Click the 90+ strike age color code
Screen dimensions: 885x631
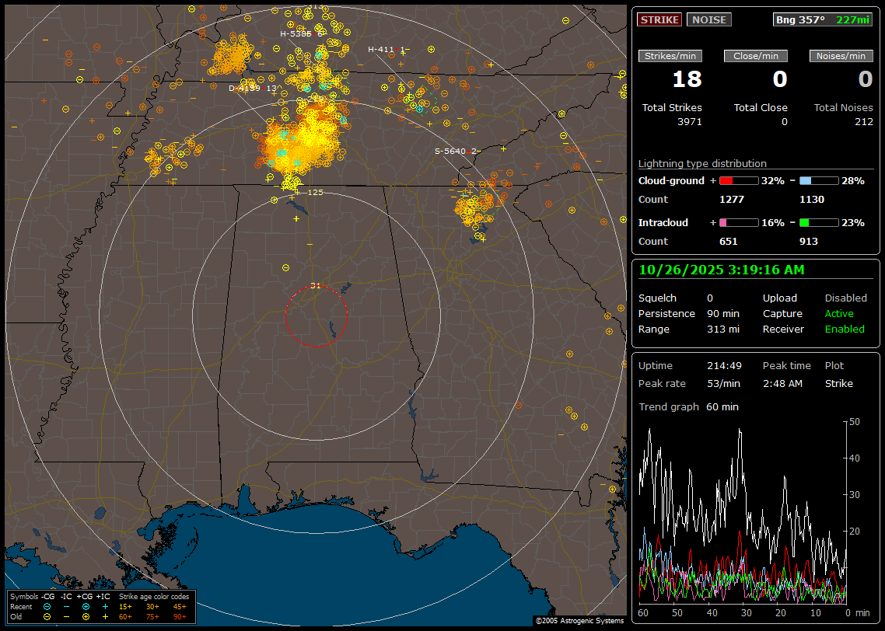tap(180, 615)
